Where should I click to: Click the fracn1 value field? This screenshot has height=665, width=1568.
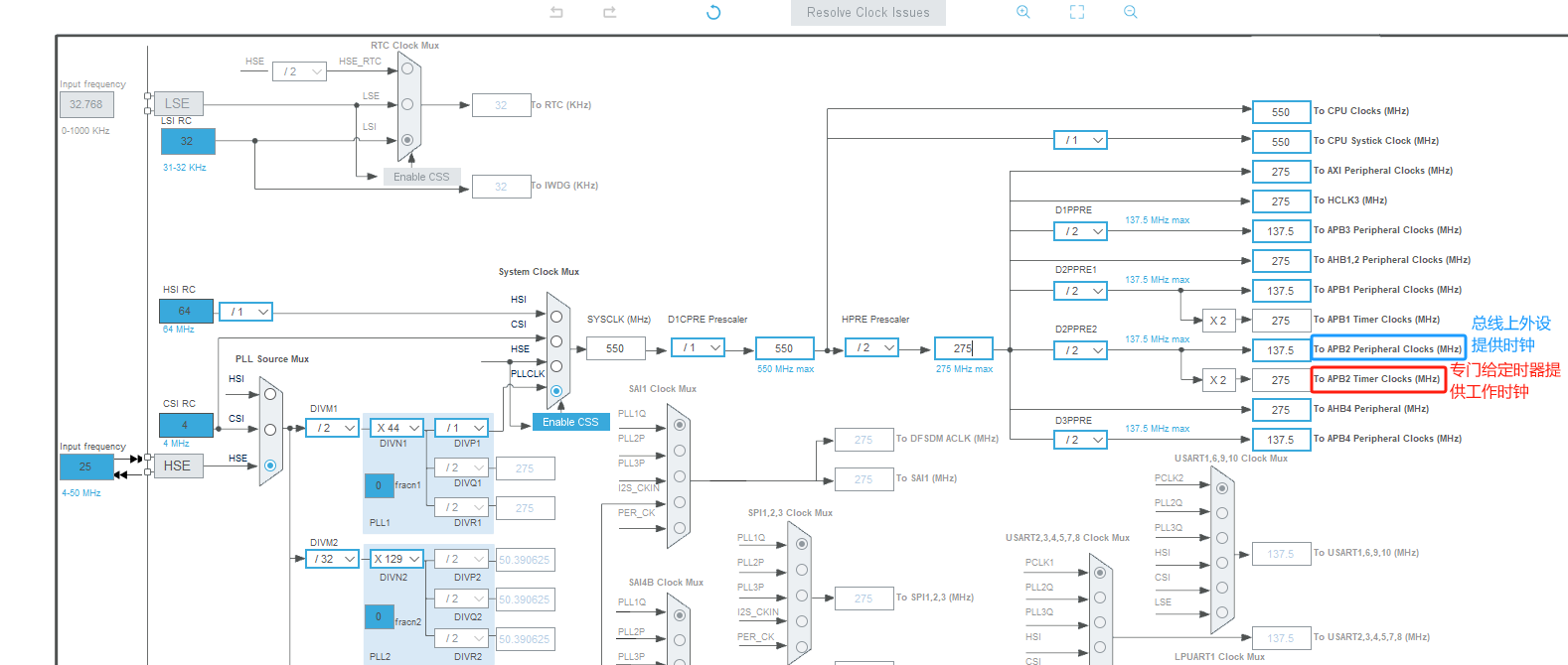(379, 485)
